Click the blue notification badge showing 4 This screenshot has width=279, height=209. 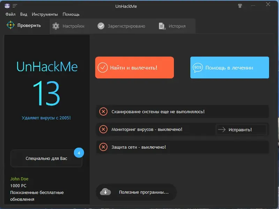(79, 153)
